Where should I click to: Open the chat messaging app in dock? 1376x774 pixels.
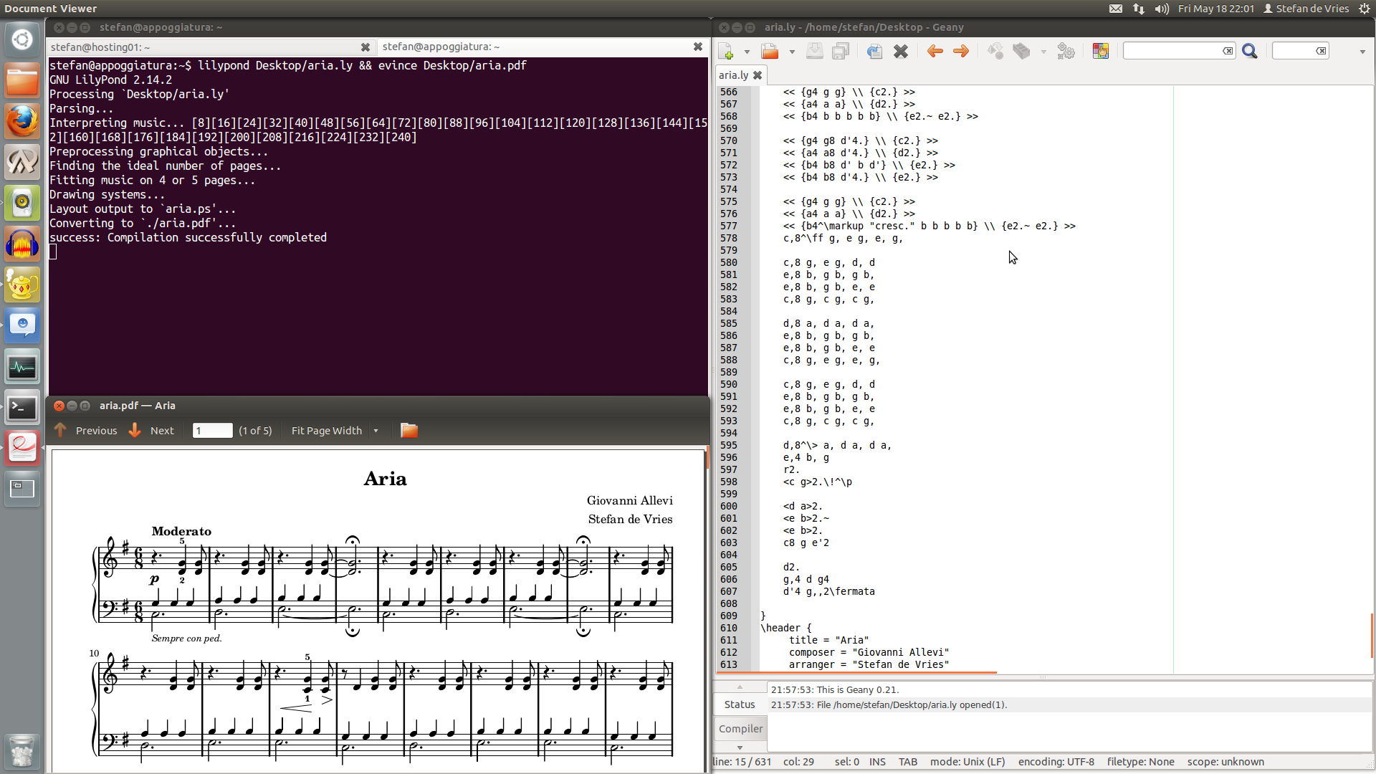pos(22,326)
